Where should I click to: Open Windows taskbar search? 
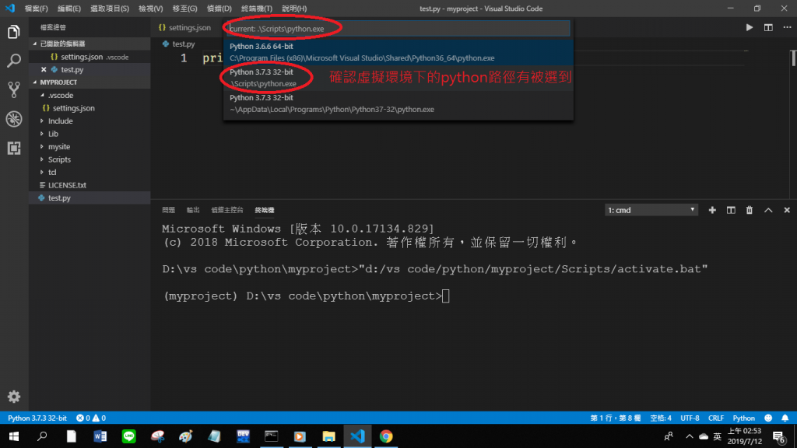42,436
